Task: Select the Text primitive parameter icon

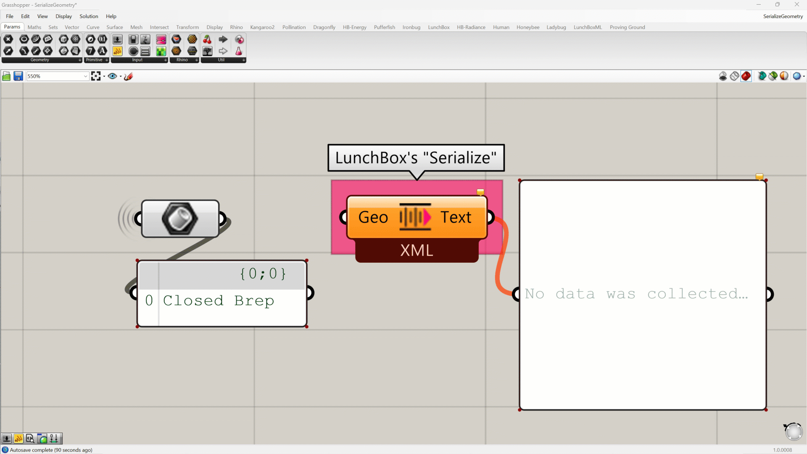Action: [x=102, y=51]
